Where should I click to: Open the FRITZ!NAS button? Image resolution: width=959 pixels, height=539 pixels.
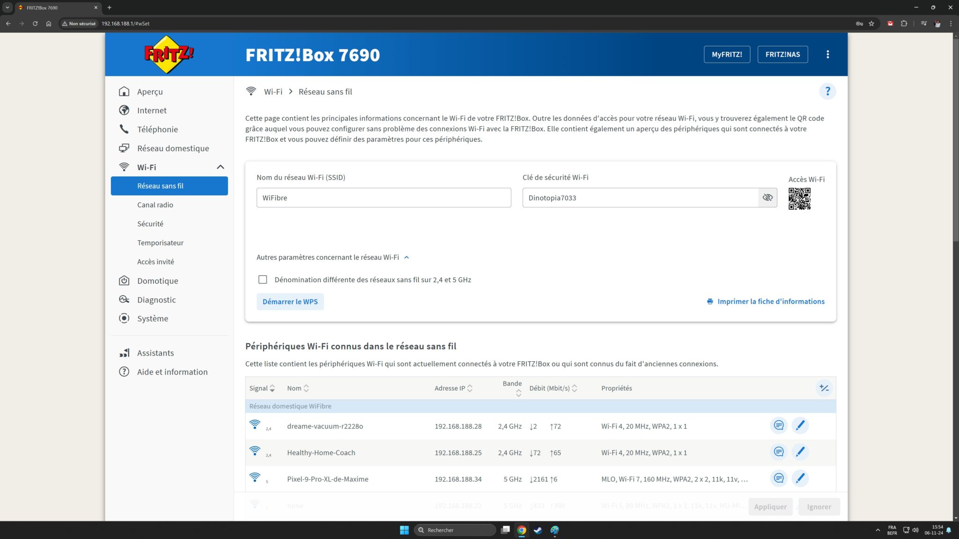pyautogui.click(x=782, y=54)
